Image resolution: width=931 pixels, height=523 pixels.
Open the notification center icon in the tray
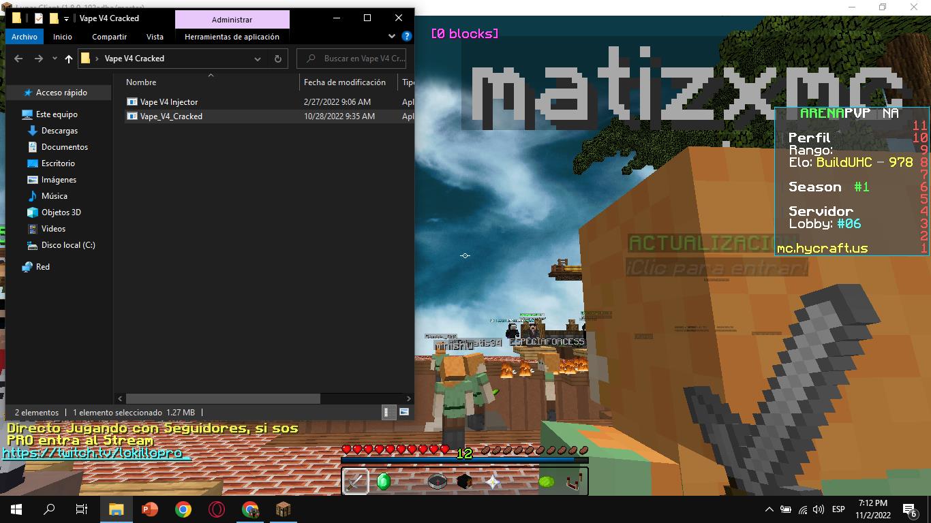(909, 509)
